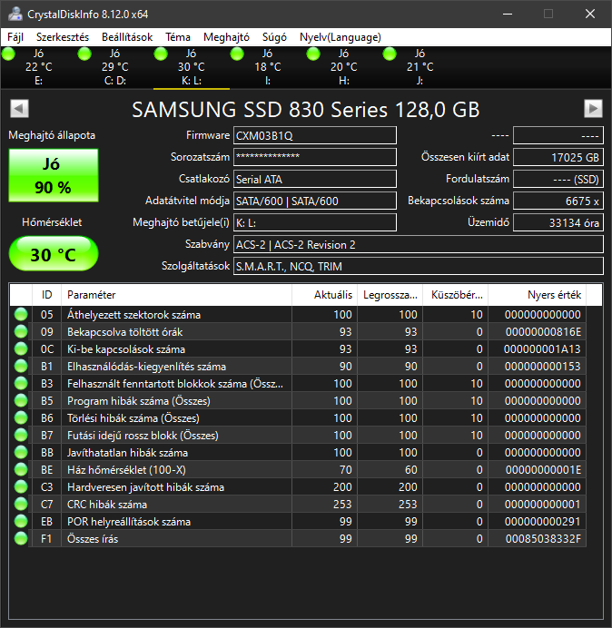The height and width of the screenshot is (628, 612).
Task: Click status dot for row 05 reallocated sectors
Action: (21, 314)
